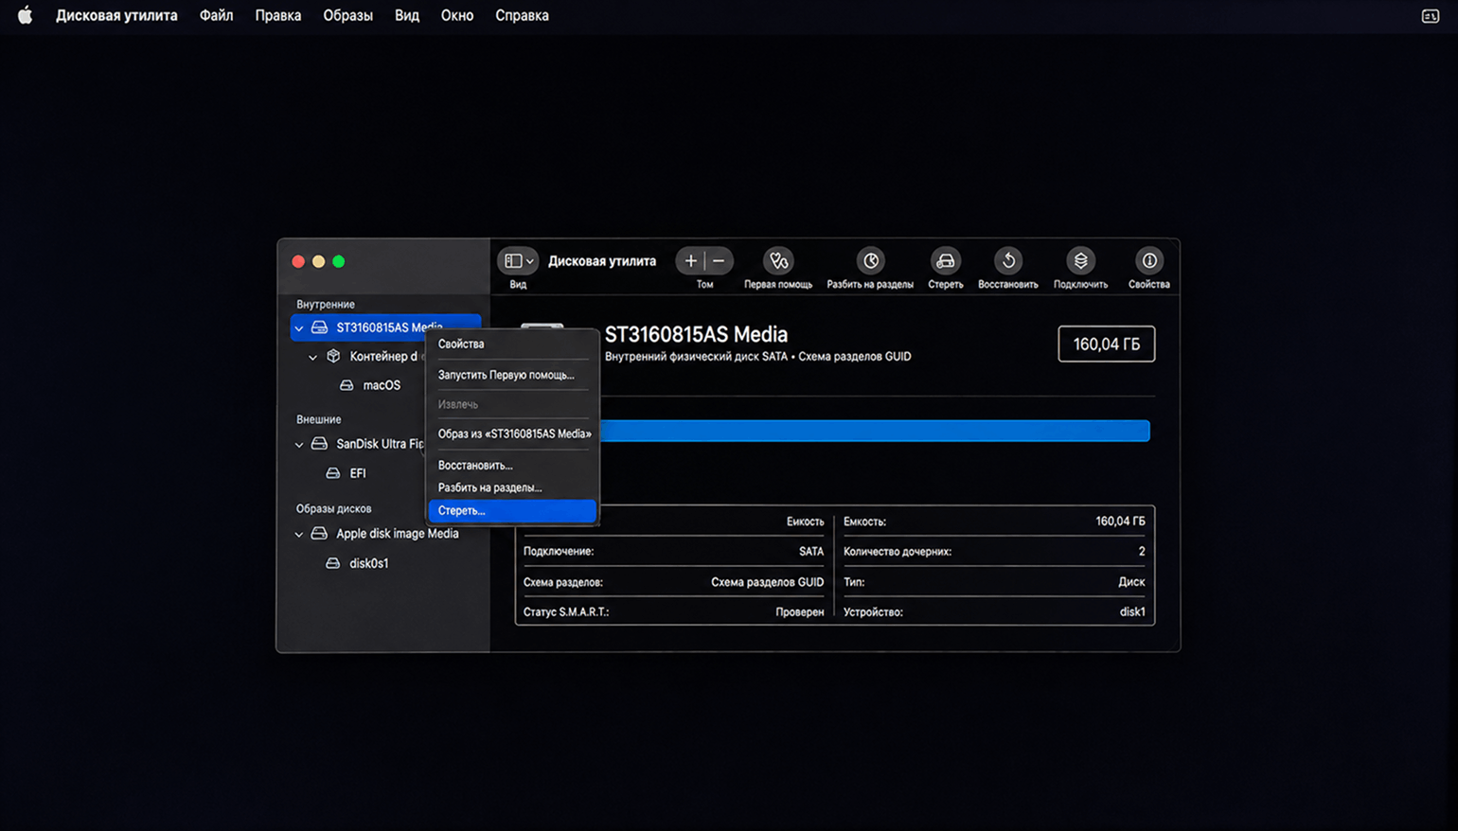
Task: Collapse the Apple disk image Media row
Action: 299,535
